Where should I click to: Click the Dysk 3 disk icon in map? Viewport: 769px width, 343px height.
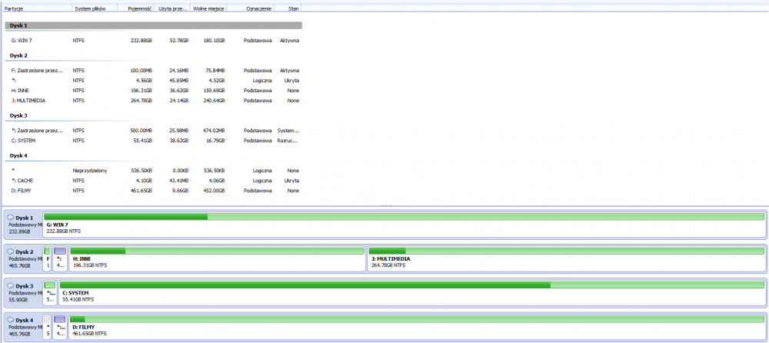(11, 285)
